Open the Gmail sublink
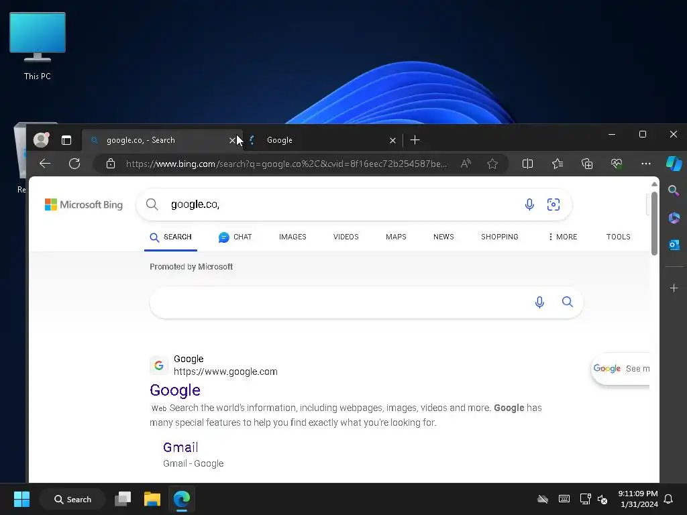The width and height of the screenshot is (687, 515). pyautogui.click(x=180, y=447)
